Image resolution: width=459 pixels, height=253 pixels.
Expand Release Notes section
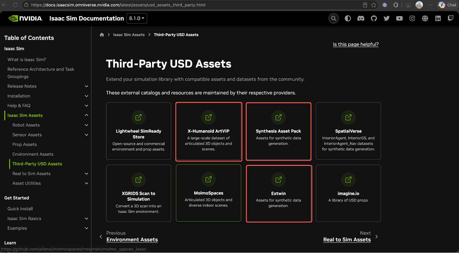pyautogui.click(x=87, y=86)
